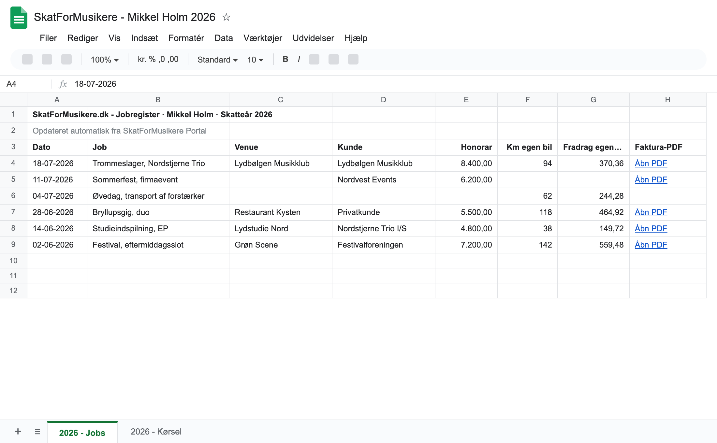Viewport: 717px width, 443px height.
Task: Format as currency kr.
Action: click(142, 59)
